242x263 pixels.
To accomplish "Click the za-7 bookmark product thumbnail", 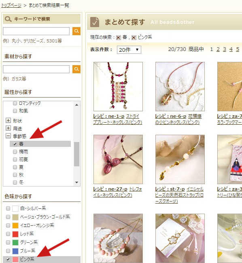I will pyautogui.click(x=229, y=87).
